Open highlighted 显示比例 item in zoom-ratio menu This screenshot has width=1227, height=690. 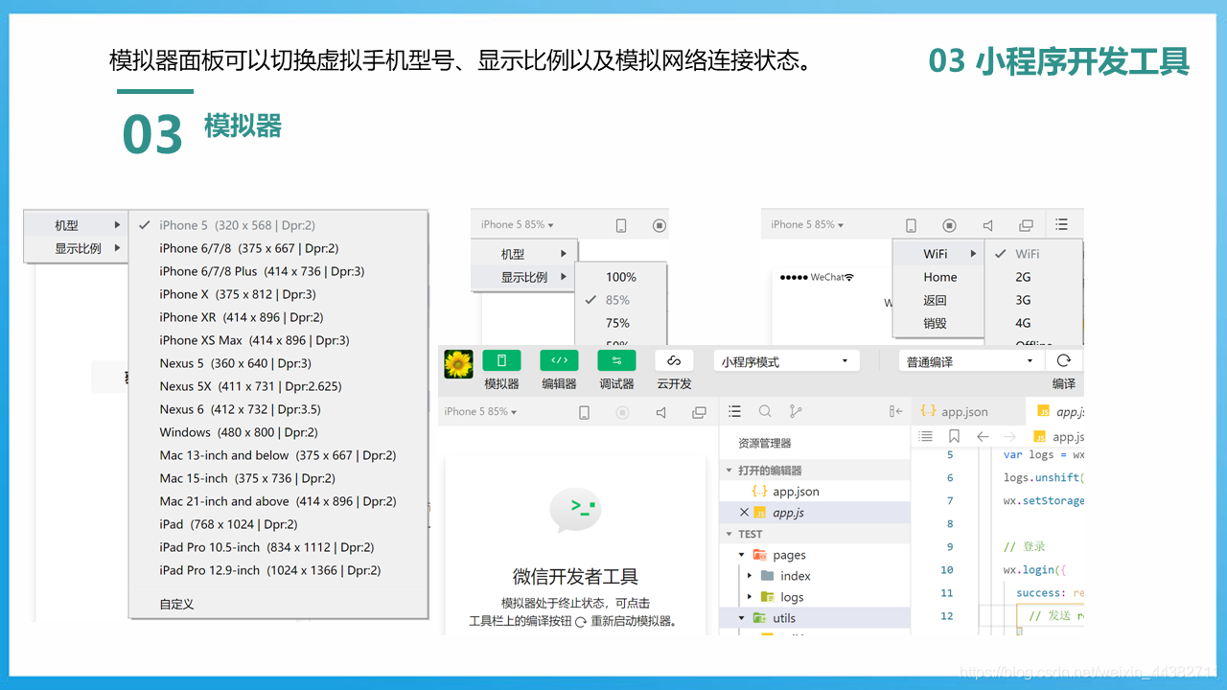point(523,277)
